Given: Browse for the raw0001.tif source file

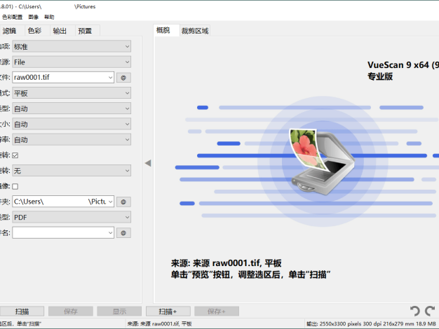Looking at the screenshot, I should [x=123, y=78].
